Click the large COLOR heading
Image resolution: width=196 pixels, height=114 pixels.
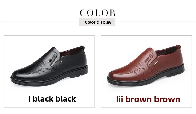[98, 13]
